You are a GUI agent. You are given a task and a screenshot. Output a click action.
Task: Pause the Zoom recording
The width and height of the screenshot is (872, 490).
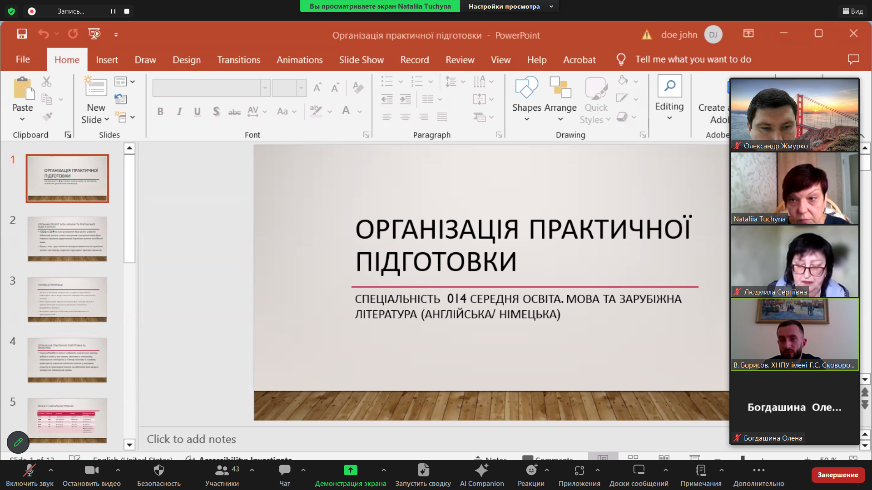pos(113,11)
